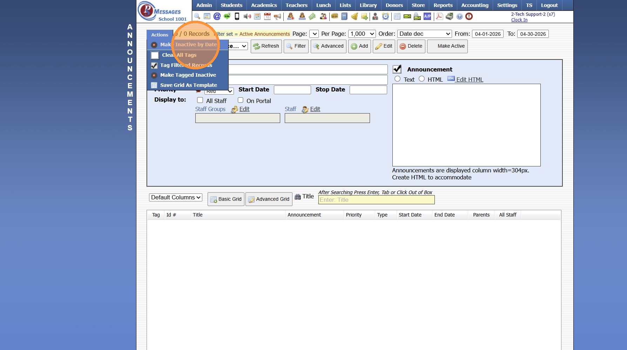
Task: Click the Staff Groups Edit link
Action: coord(244,109)
